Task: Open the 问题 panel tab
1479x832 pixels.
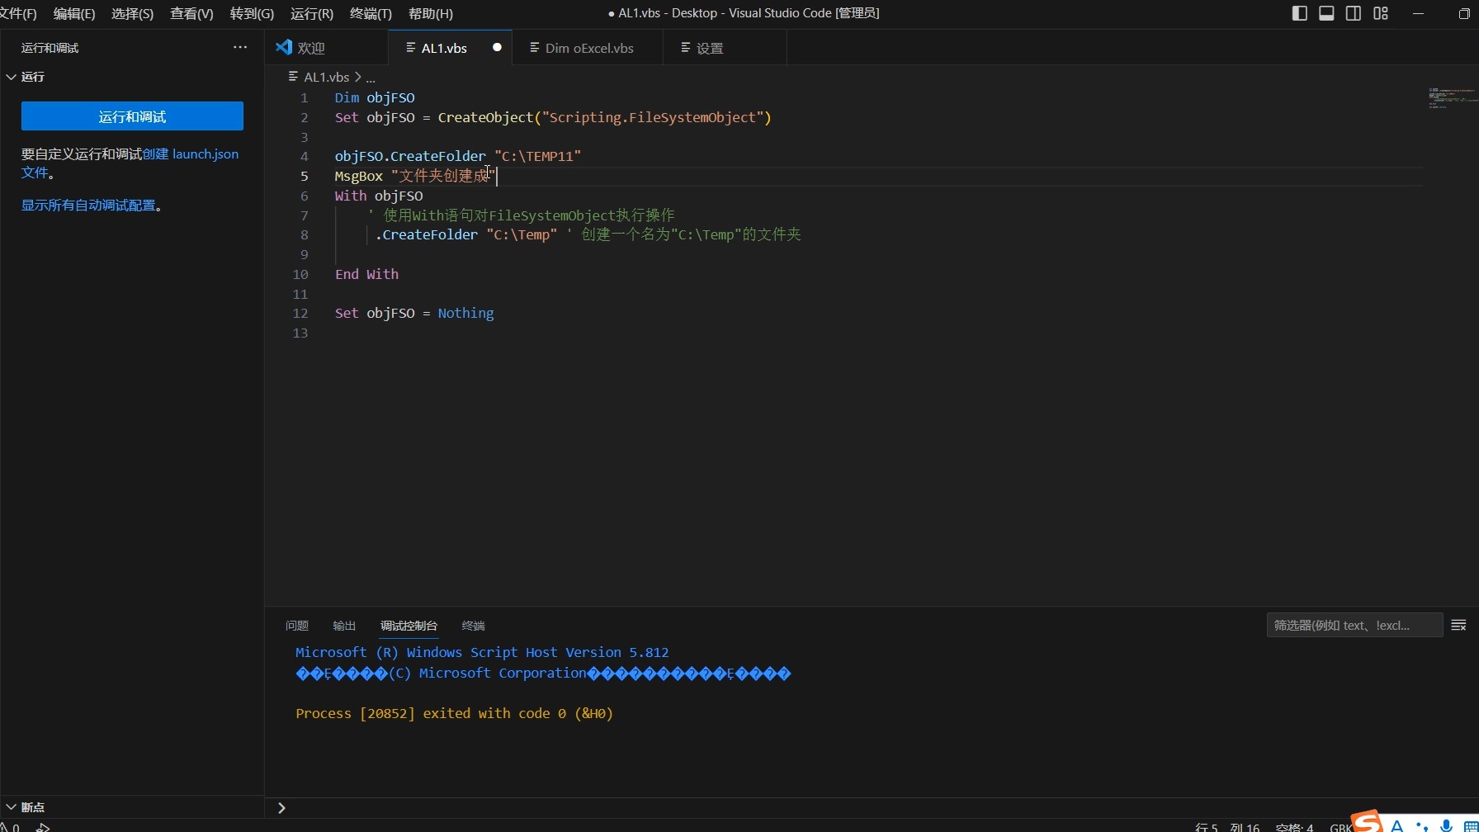Action: click(296, 626)
